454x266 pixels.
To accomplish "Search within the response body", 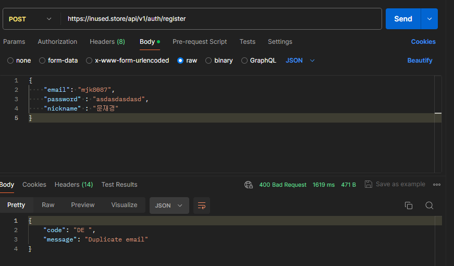I will (x=429, y=205).
